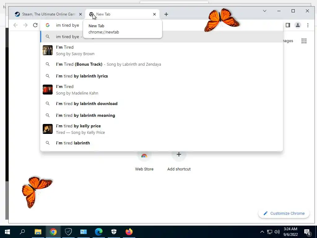Open a new tab with plus button
Image resolution: width=317 pixels, height=238 pixels.
coord(166,14)
